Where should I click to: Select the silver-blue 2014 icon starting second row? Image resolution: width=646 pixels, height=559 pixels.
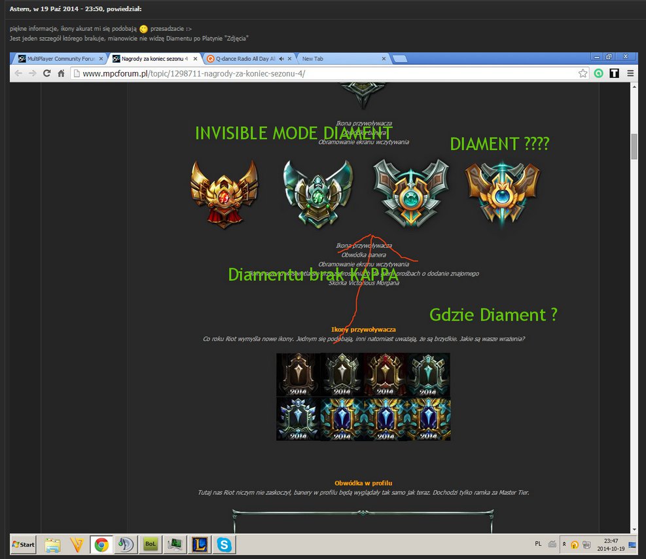(x=298, y=419)
